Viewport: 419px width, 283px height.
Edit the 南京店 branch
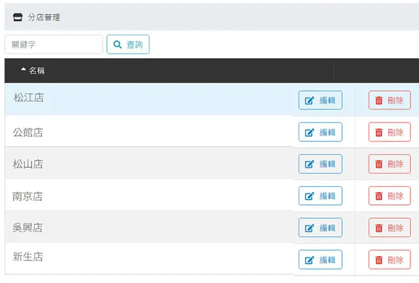click(320, 196)
